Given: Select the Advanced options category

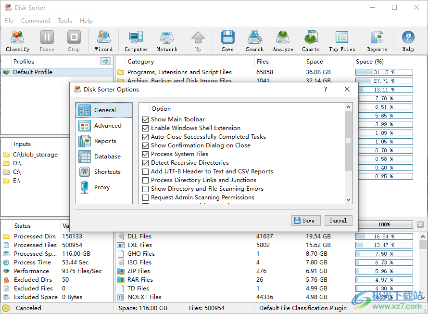Looking at the screenshot, I should (x=104, y=126).
